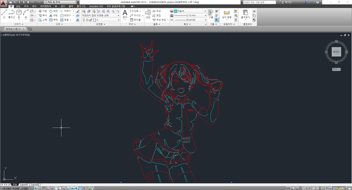Image resolution: width=352 pixels, height=190 pixels.
Task: Open the layer state dropdown
Action: (x=101, y=16)
